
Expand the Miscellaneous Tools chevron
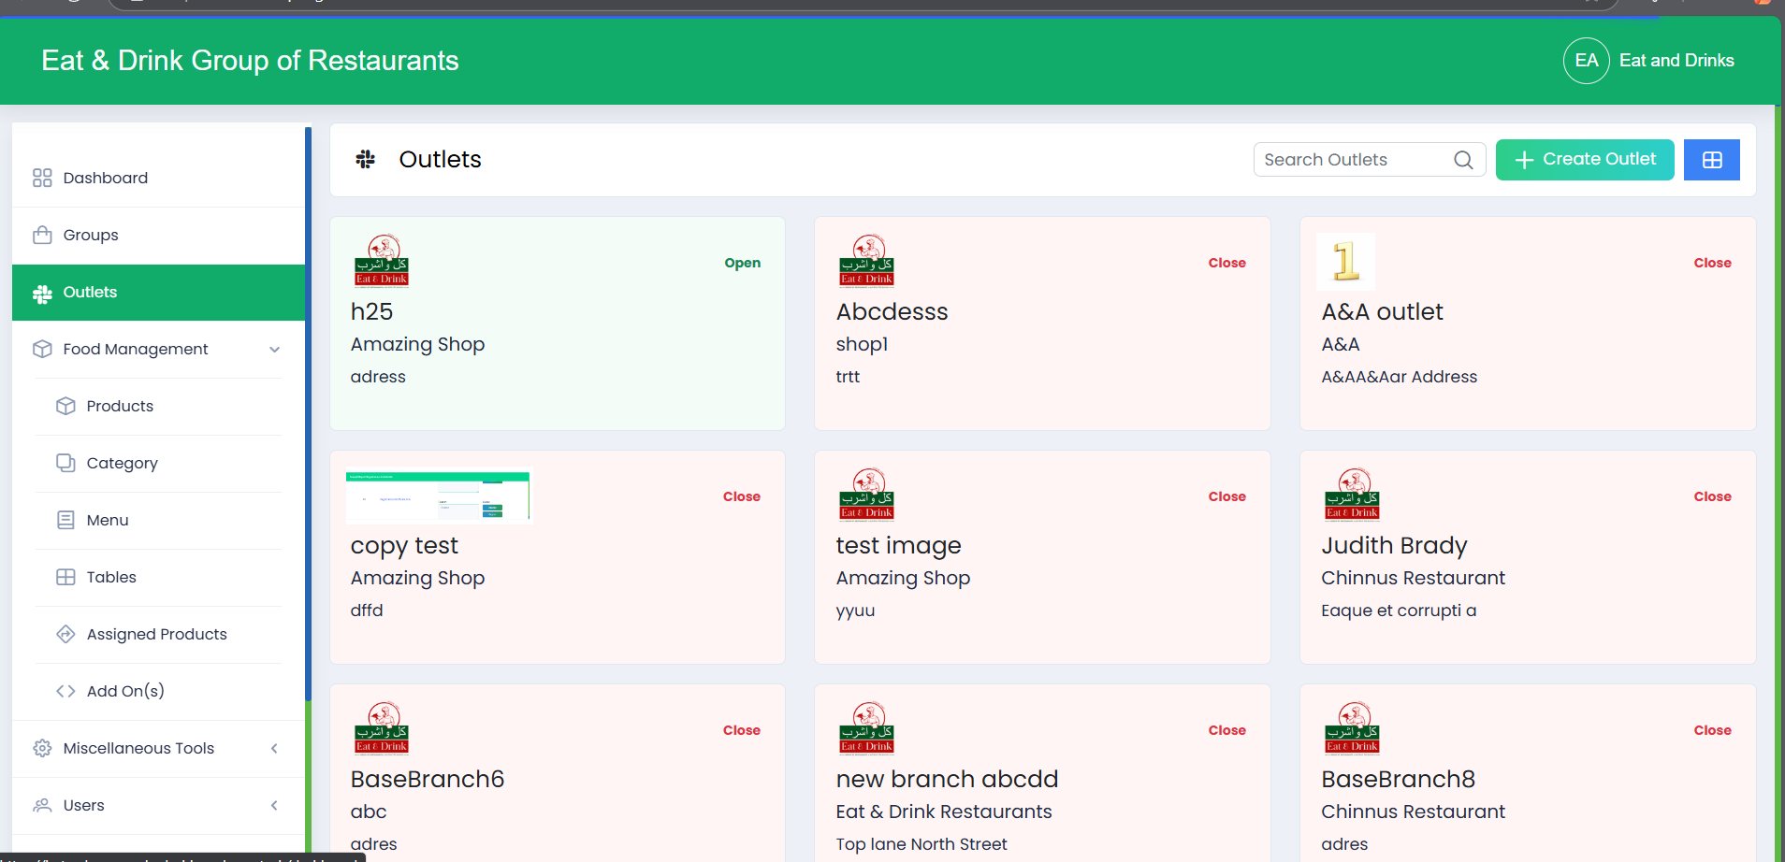point(274,748)
